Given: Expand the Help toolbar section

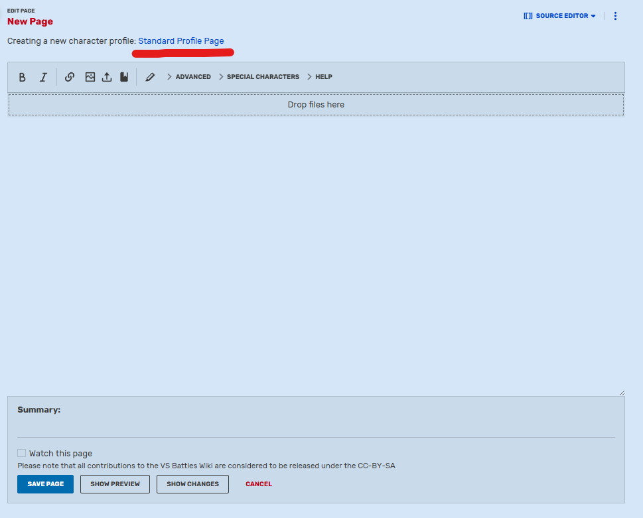Looking at the screenshot, I should (x=320, y=77).
